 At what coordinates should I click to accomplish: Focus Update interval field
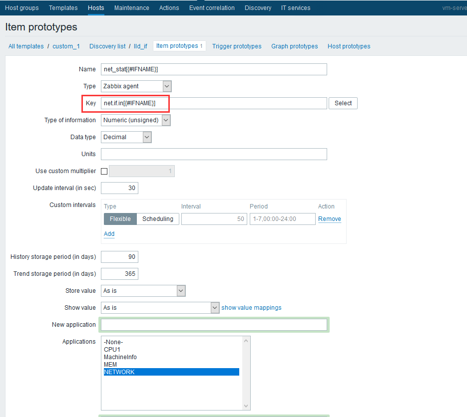119,188
